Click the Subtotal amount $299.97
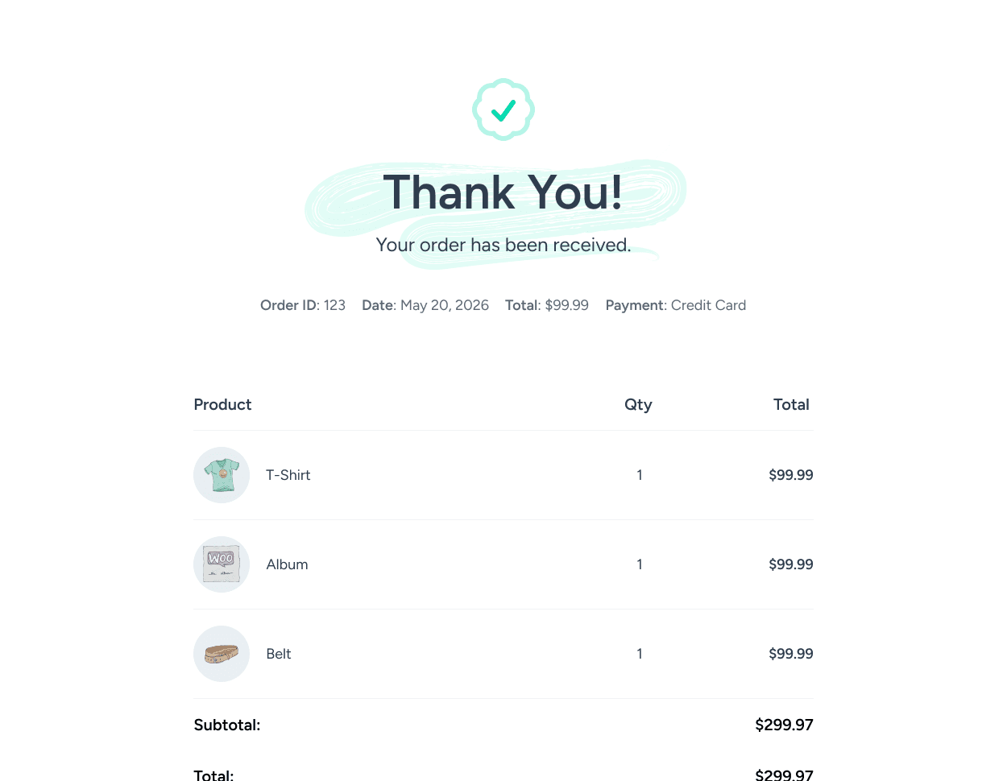The width and height of the screenshot is (1007, 781). [784, 725]
